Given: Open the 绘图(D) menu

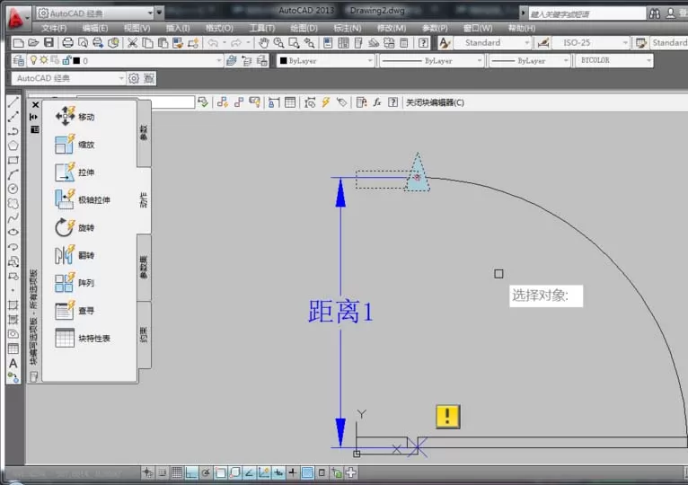Looking at the screenshot, I should [304, 28].
